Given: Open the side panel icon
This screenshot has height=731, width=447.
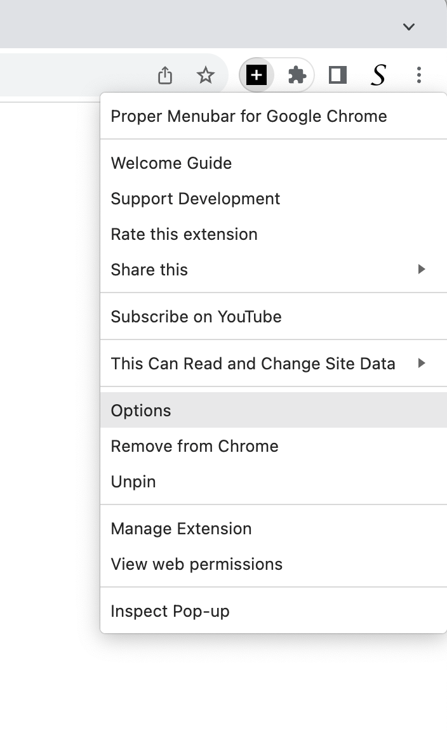Looking at the screenshot, I should [x=338, y=75].
